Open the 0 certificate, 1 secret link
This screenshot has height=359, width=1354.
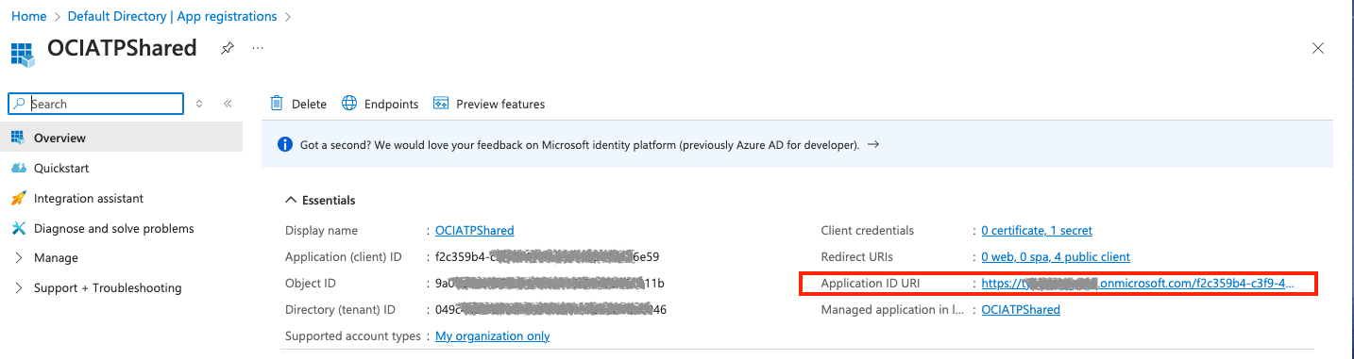tap(1037, 231)
